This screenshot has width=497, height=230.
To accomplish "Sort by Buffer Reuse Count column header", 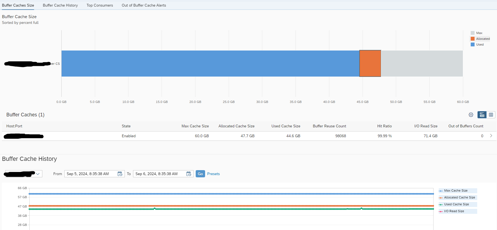I will pos(329,126).
